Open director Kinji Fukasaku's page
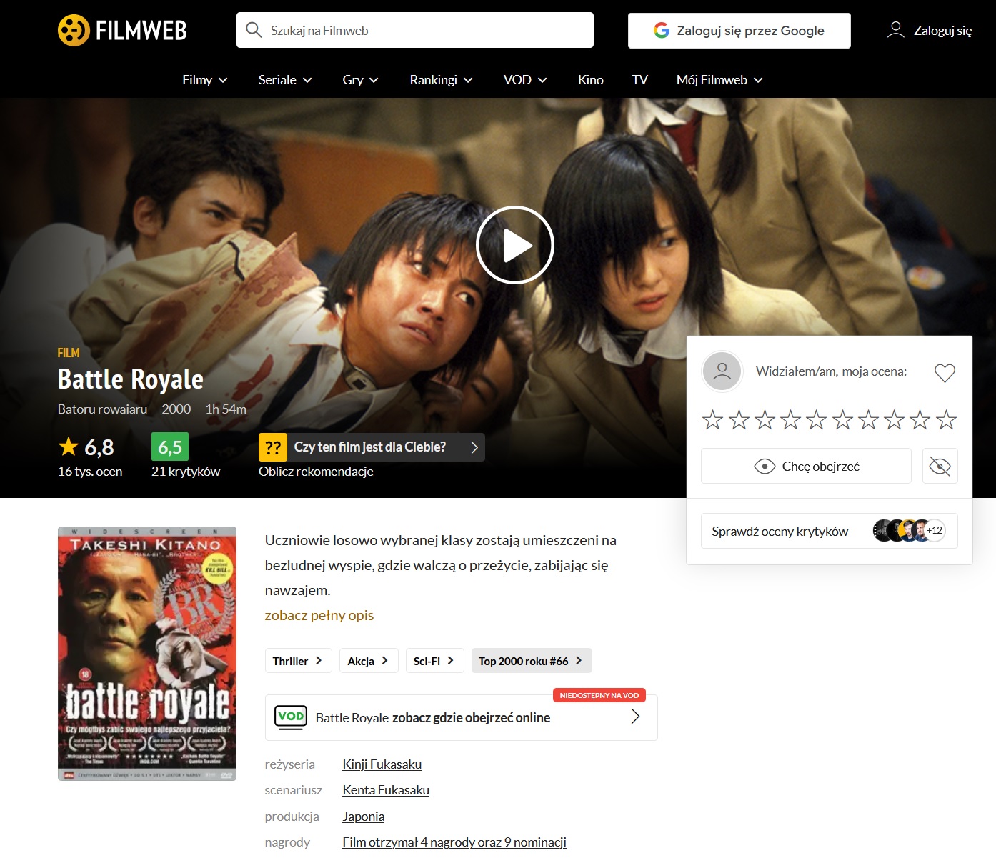Image resolution: width=996 pixels, height=868 pixels. [x=382, y=764]
